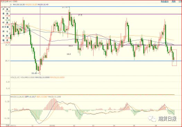Screen dimensions: 182x127
Task: Select the 现货白银(AG) chart title
Action: [x=9, y=1]
